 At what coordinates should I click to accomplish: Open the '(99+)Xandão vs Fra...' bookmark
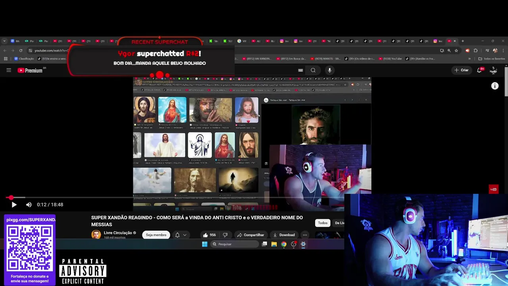coord(420,59)
